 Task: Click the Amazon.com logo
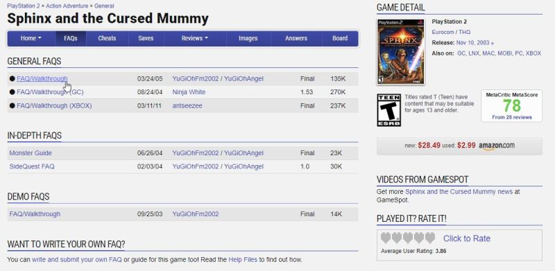[x=497, y=146]
